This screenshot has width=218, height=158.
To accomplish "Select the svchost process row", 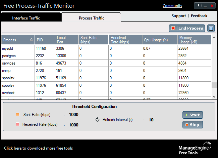I will (x=106, y=93).
